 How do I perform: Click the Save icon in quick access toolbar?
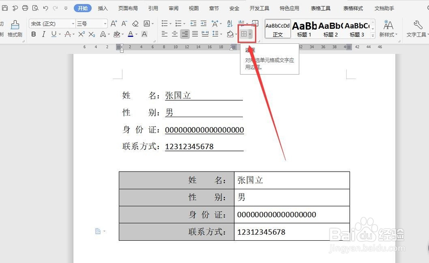[x=5, y=8]
